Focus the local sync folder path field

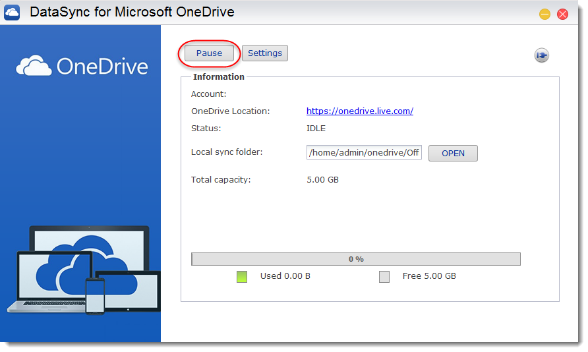pyautogui.click(x=364, y=153)
